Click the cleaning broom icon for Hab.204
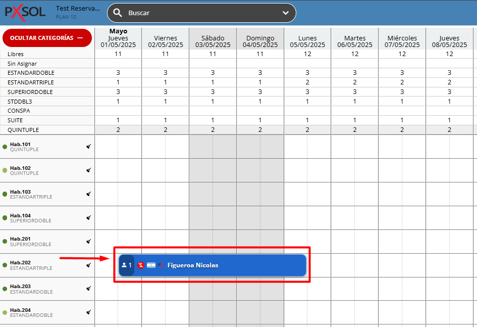The height and width of the screenshot is (327, 477). tap(89, 312)
